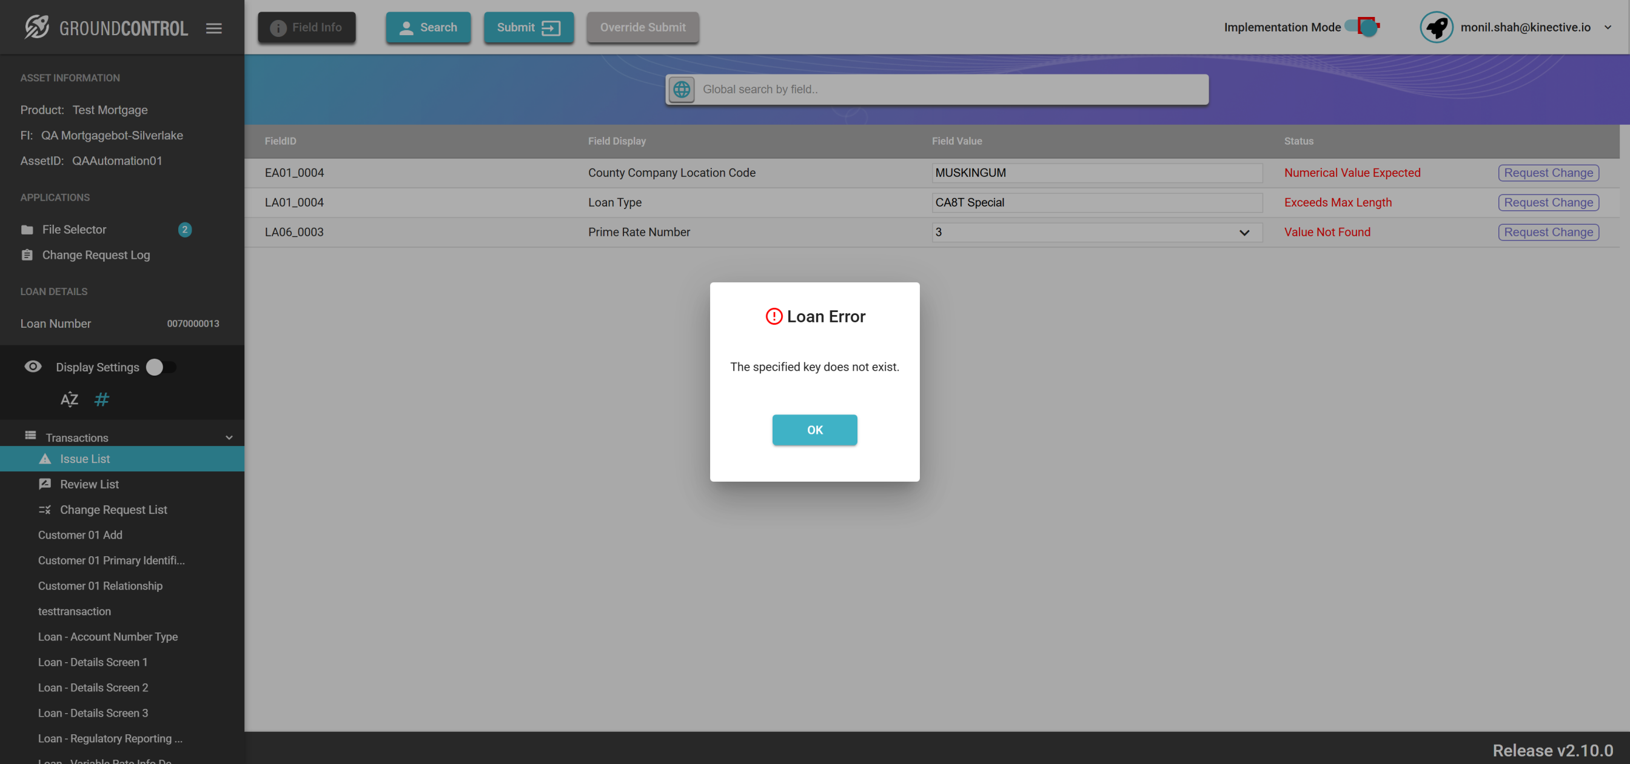
Task: Click the eye icon next to Display Settings
Action: click(x=33, y=367)
